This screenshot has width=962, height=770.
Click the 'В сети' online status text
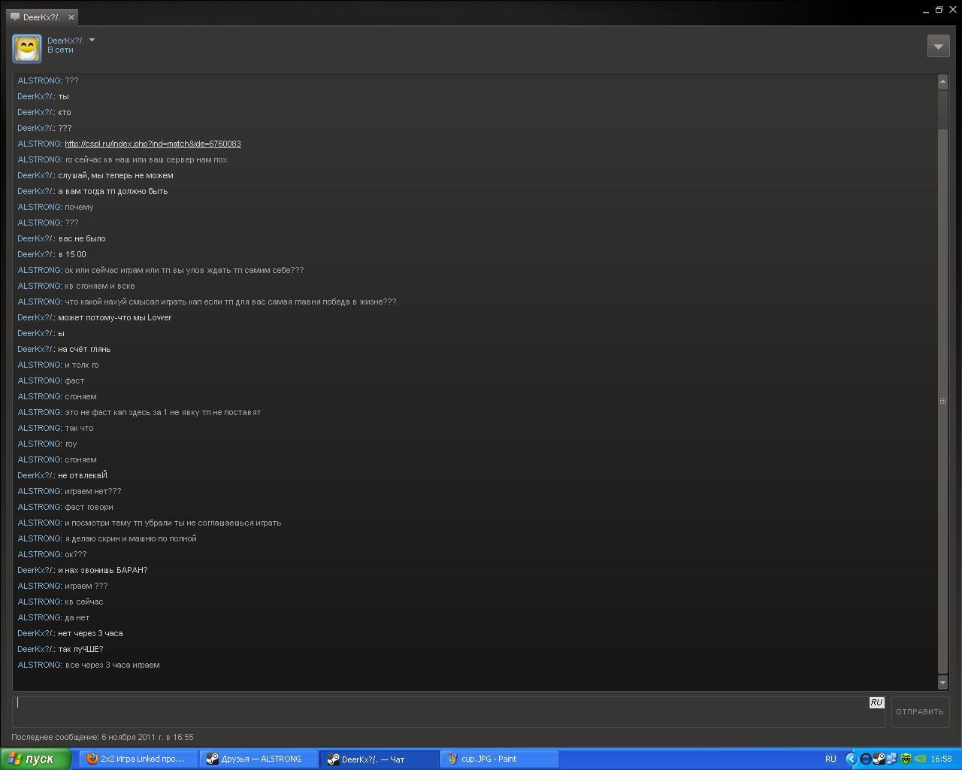60,50
